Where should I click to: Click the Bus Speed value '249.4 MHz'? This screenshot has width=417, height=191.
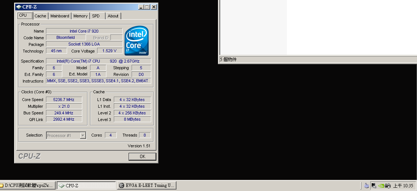click(64, 113)
